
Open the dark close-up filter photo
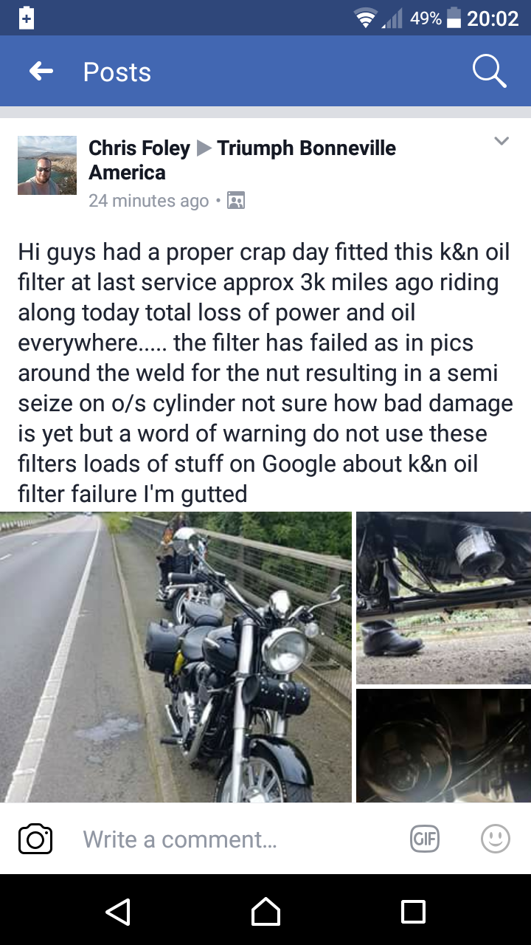tap(443, 746)
